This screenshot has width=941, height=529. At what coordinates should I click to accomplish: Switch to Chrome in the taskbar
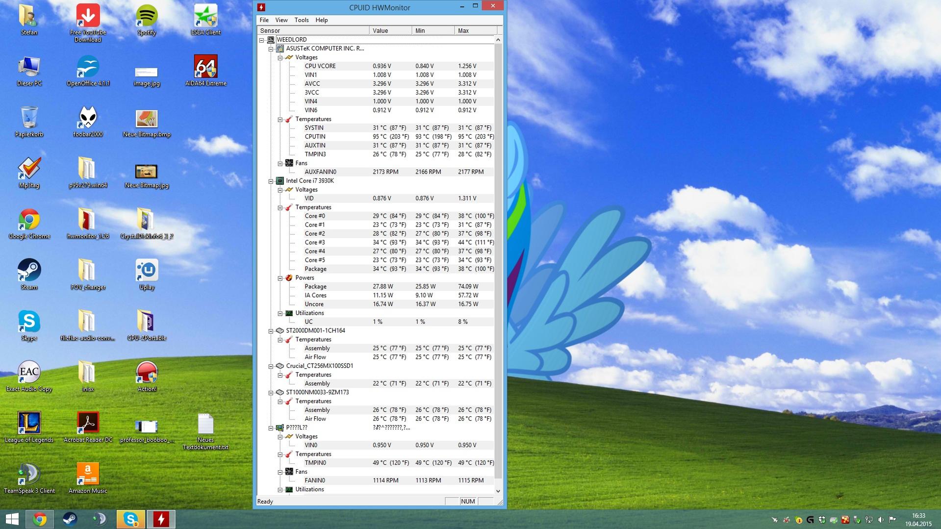click(x=40, y=519)
